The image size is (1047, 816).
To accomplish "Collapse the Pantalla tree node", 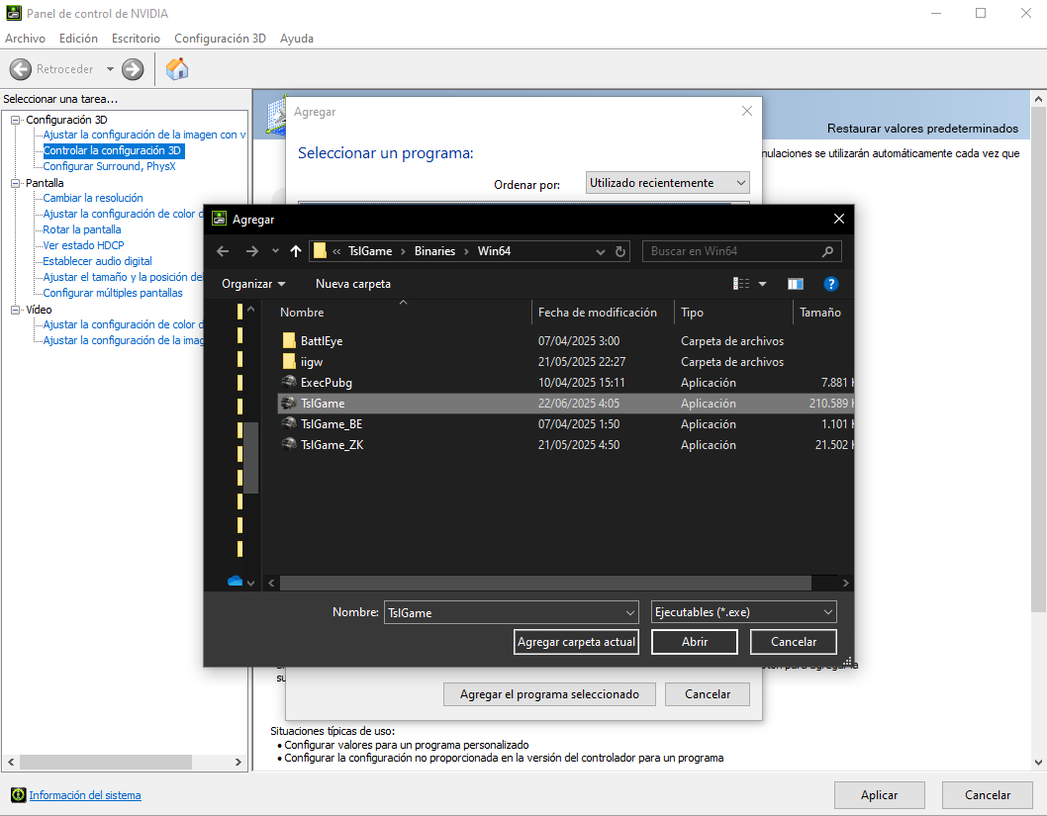I will (x=15, y=184).
